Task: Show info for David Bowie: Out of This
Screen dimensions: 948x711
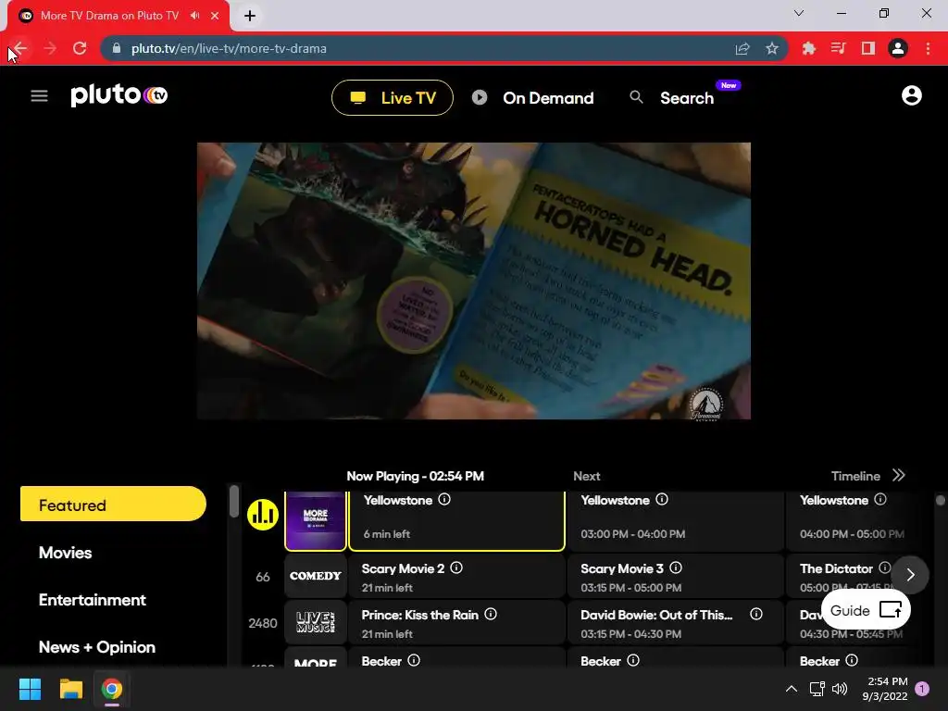Action: 755,615
